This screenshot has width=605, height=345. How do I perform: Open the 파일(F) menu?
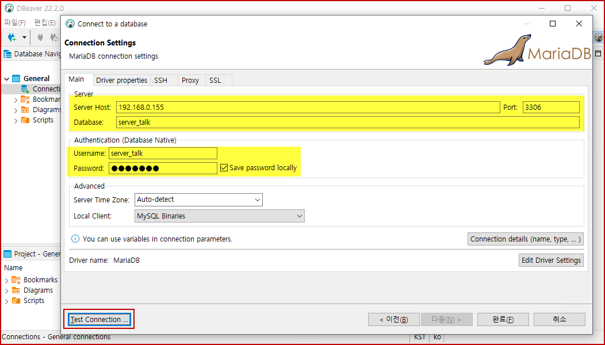(14, 23)
